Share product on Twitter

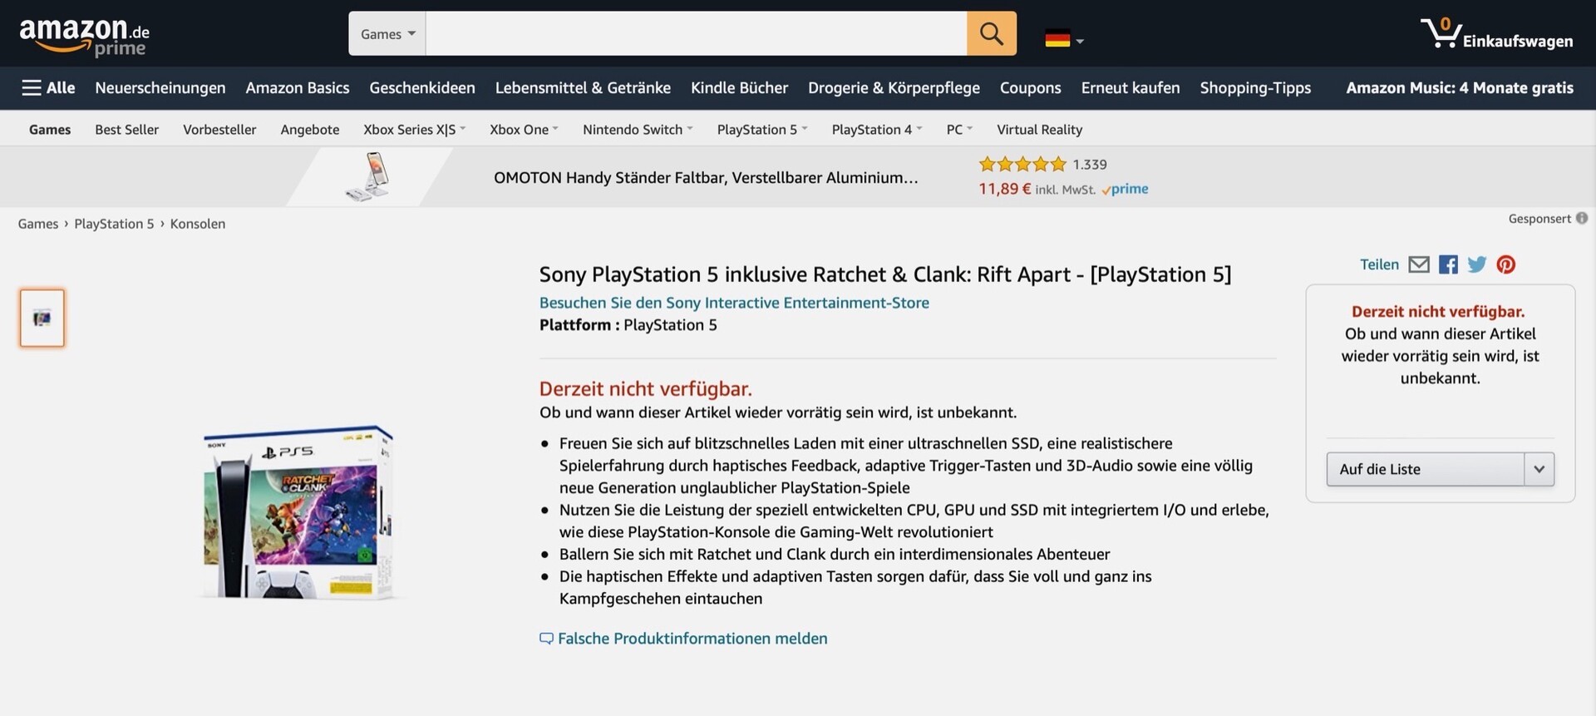(1476, 264)
